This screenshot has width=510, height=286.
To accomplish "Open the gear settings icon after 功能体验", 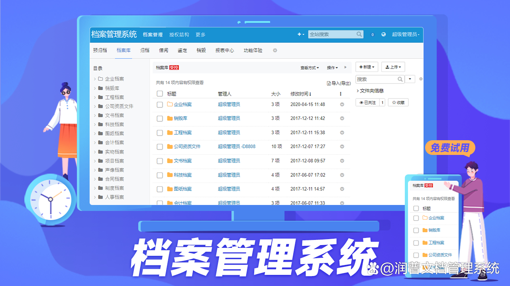I will click(x=275, y=50).
